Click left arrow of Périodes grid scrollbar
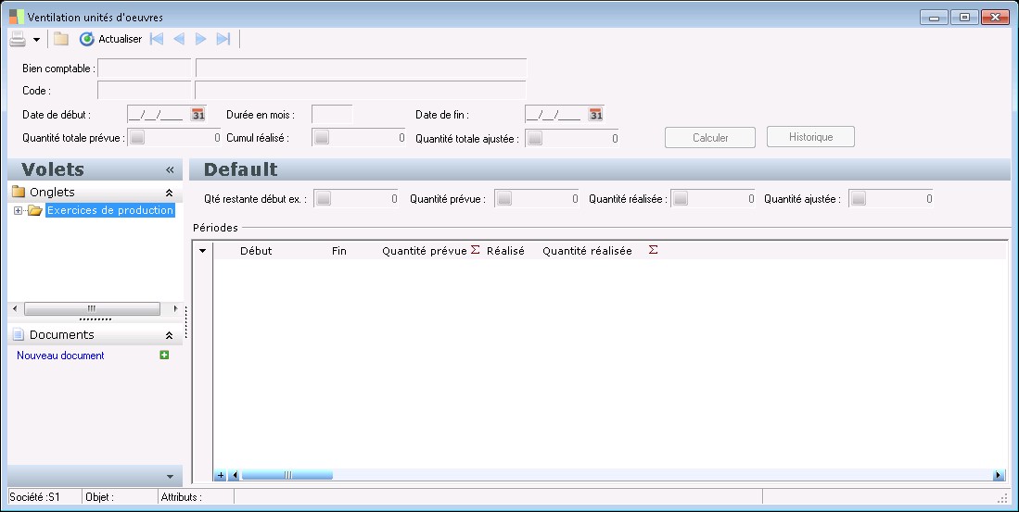The height and width of the screenshot is (512, 1019). [234, 475]
